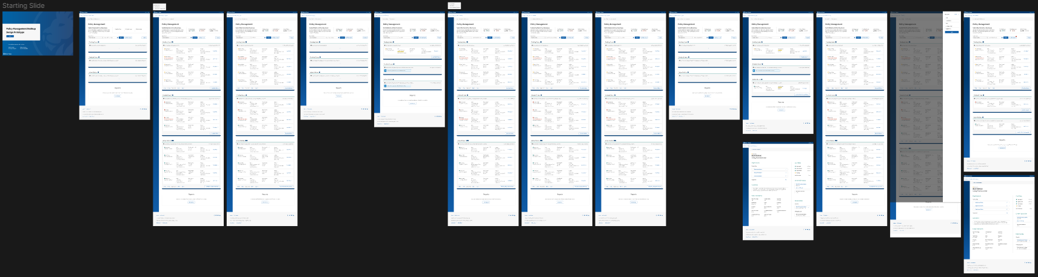Select the Starting Slide cover thumbnail
1038x277 pixels.
[38, 33]
